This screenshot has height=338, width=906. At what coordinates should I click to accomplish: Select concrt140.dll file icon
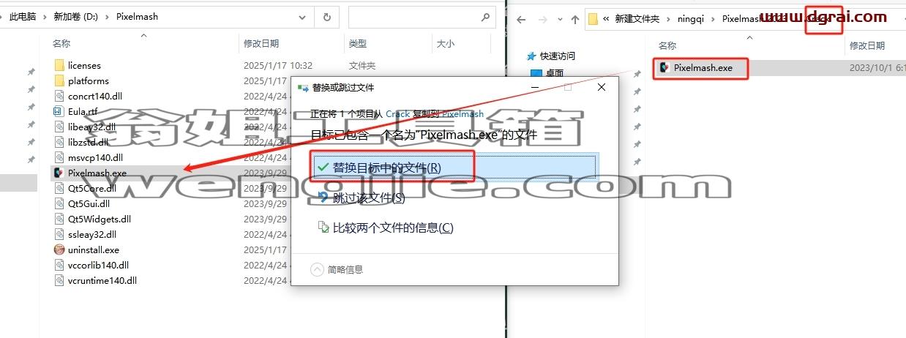coord(60,96)
